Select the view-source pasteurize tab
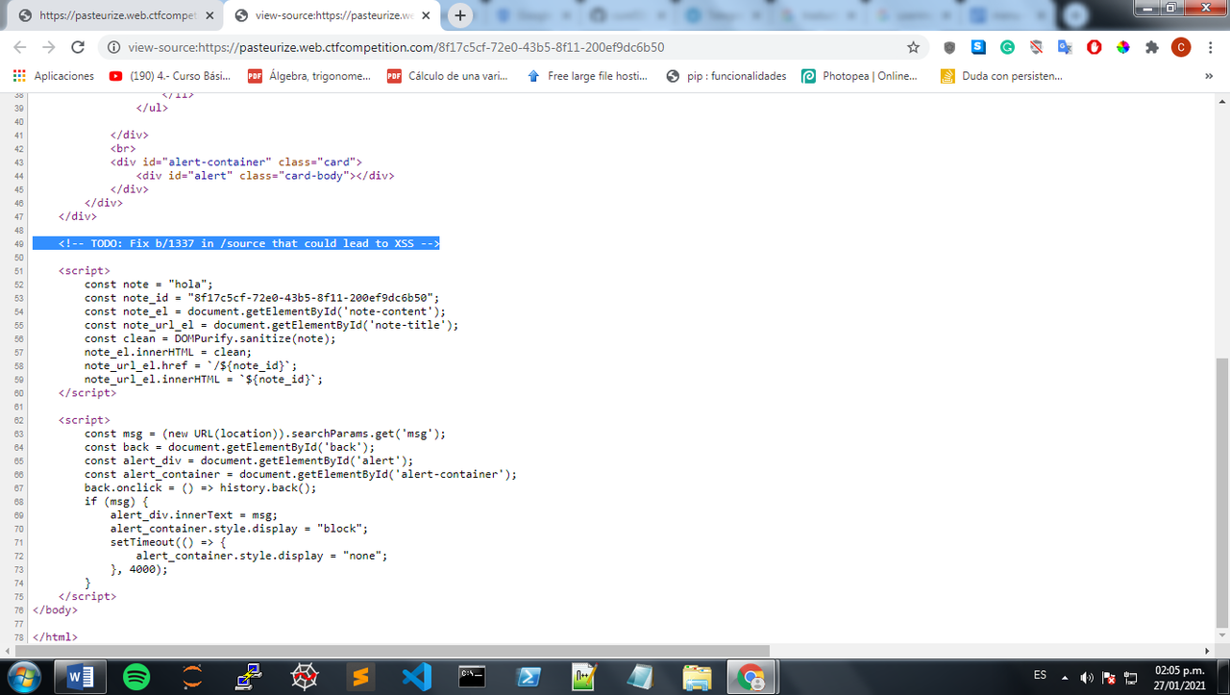The width and height of the screenshot is (1230, 695). point(332,15)
